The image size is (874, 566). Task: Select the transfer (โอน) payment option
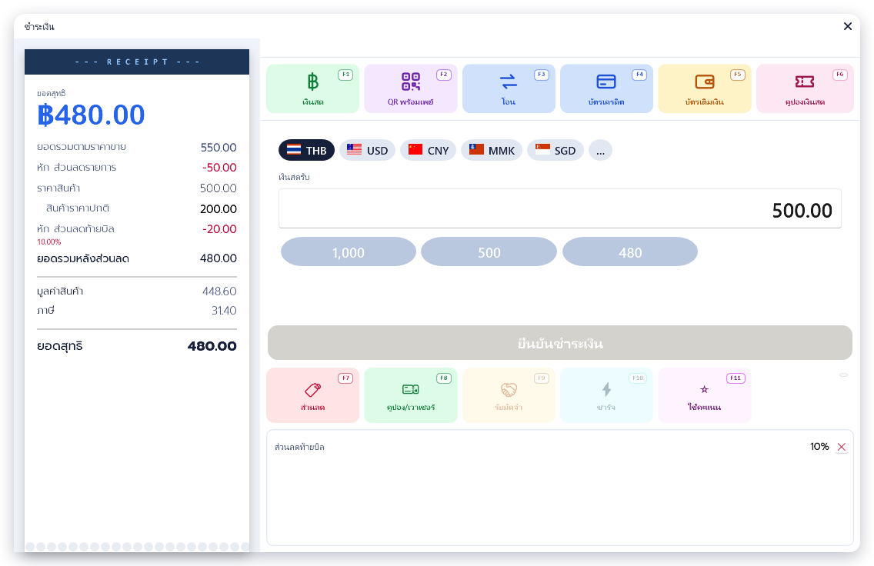coord(509,88)
